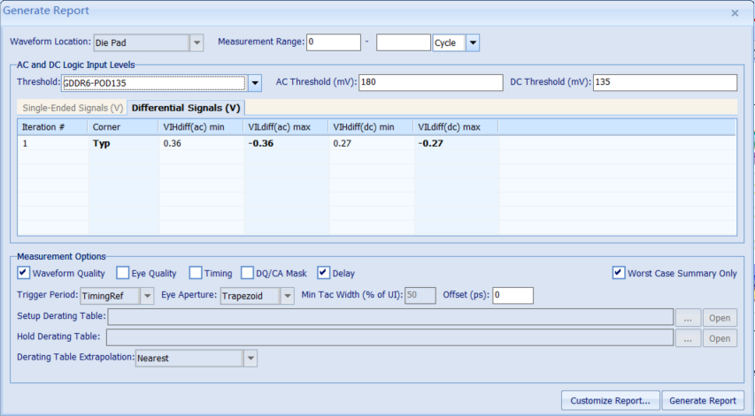
Task: Click the Min Tac Width field
Action: click(x=420, y=295)
